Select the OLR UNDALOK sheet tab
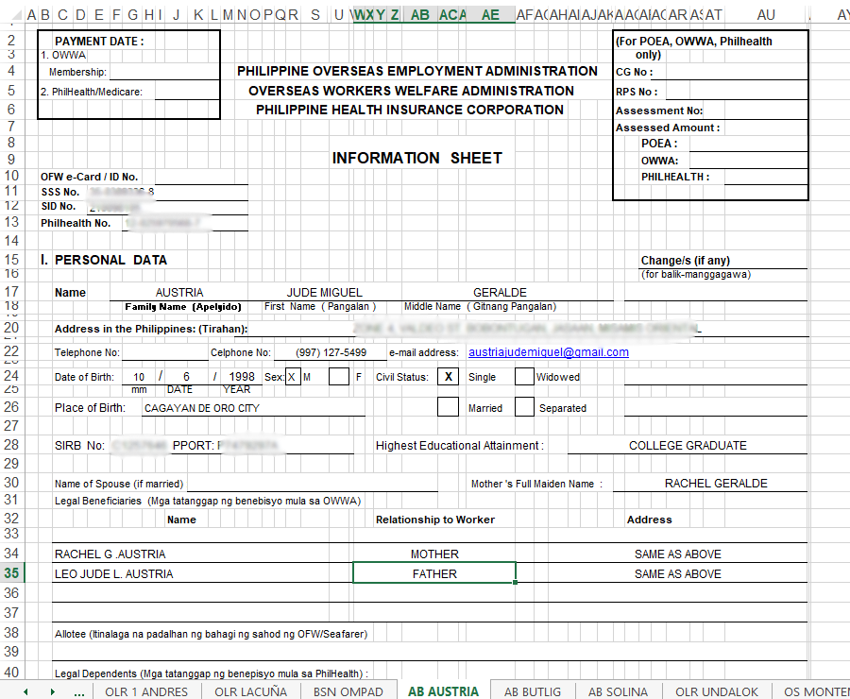 [715, 691]
